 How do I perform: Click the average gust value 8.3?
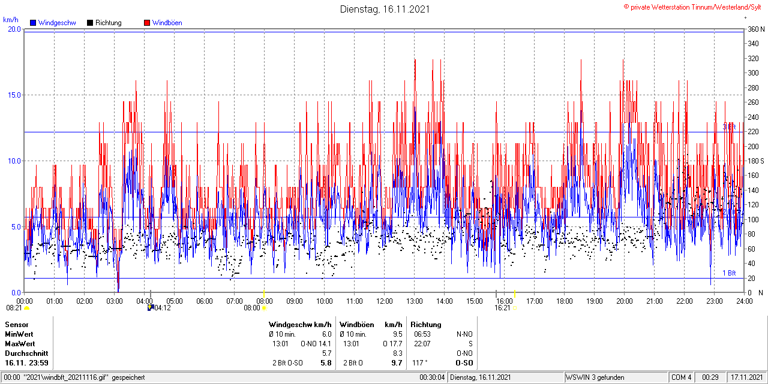(397, 353)
